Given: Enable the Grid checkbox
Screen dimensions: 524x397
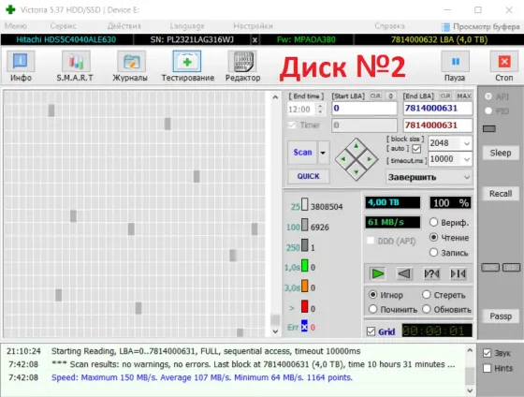Looking at the screenshot, I should pyautogui.click(x=371, y=331).
